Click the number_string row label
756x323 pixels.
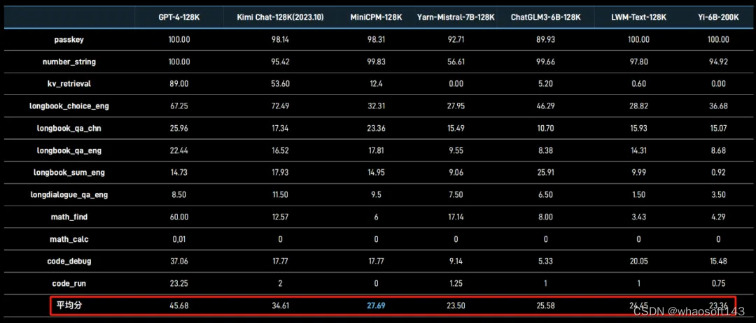(69, 62)
